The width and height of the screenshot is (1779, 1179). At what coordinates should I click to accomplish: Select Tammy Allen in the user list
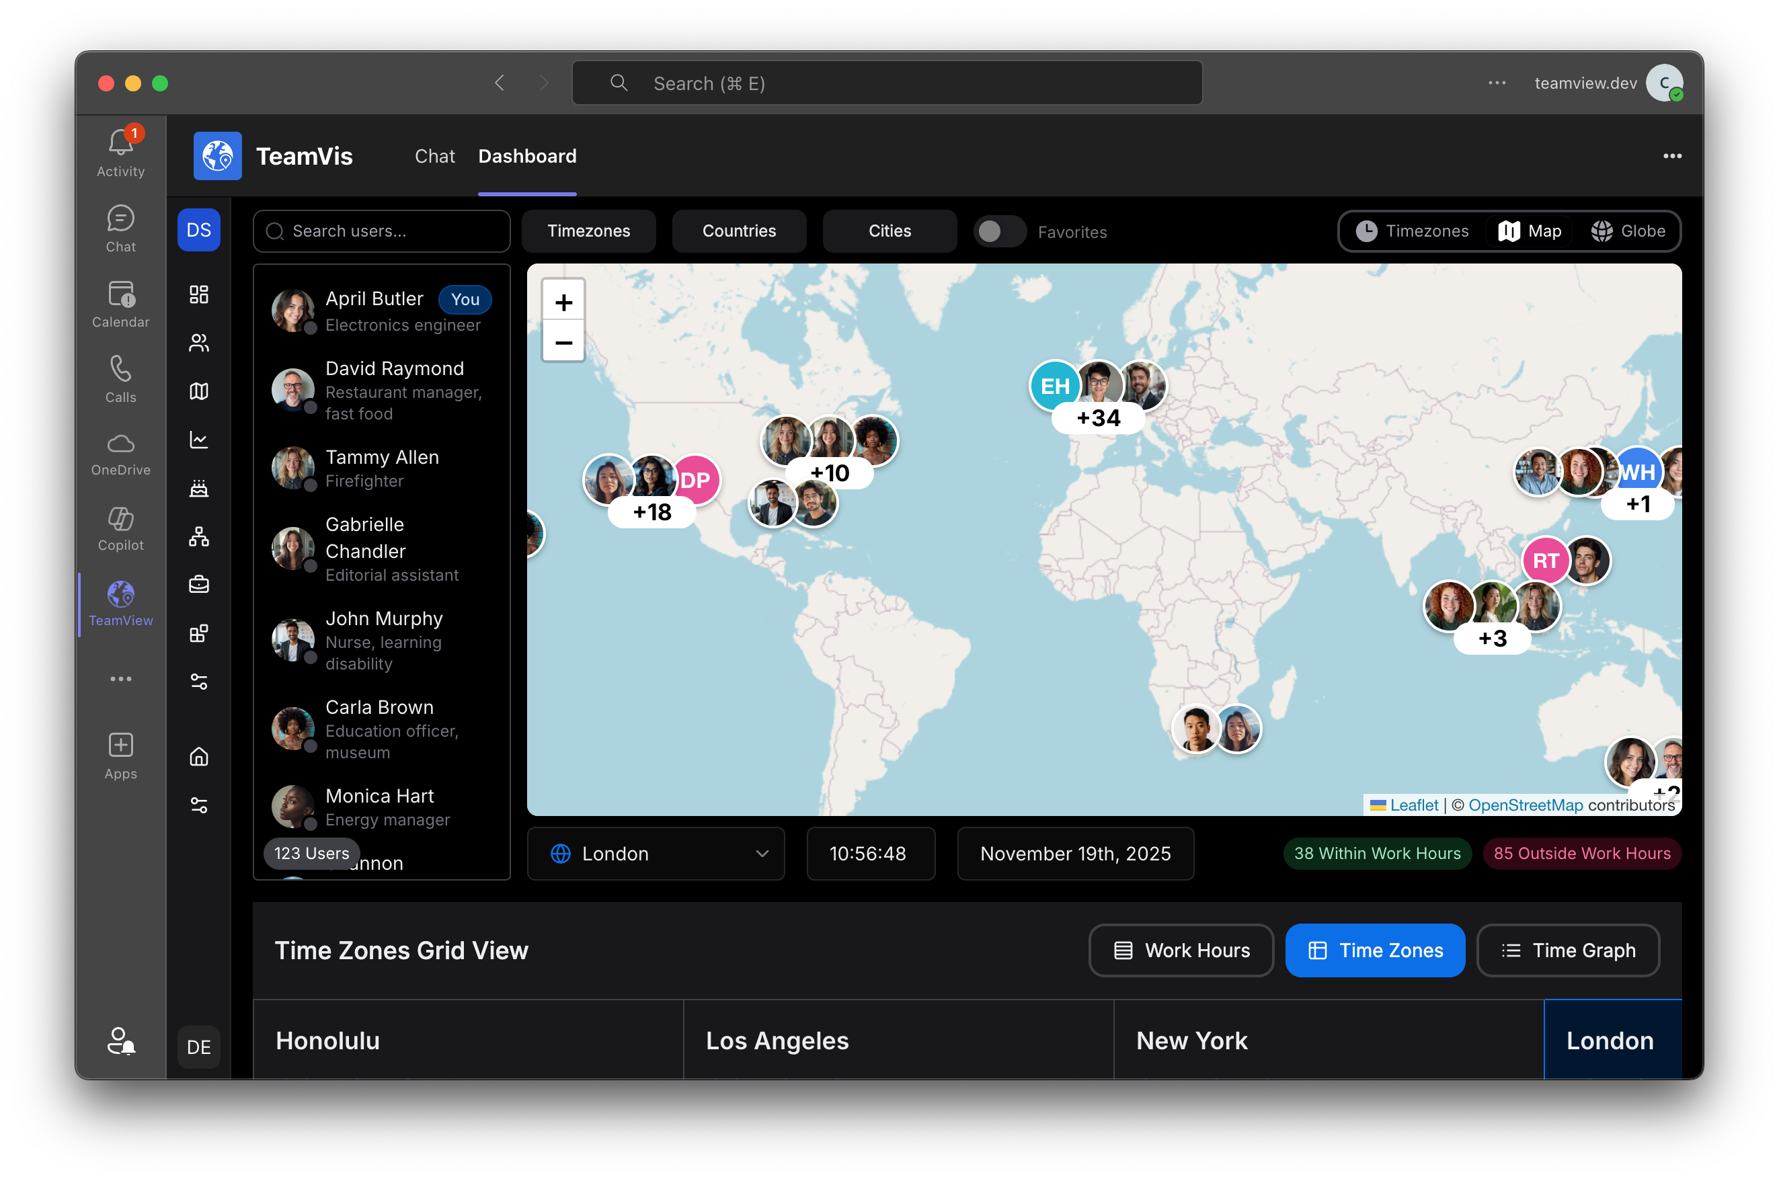coord(381,468)
